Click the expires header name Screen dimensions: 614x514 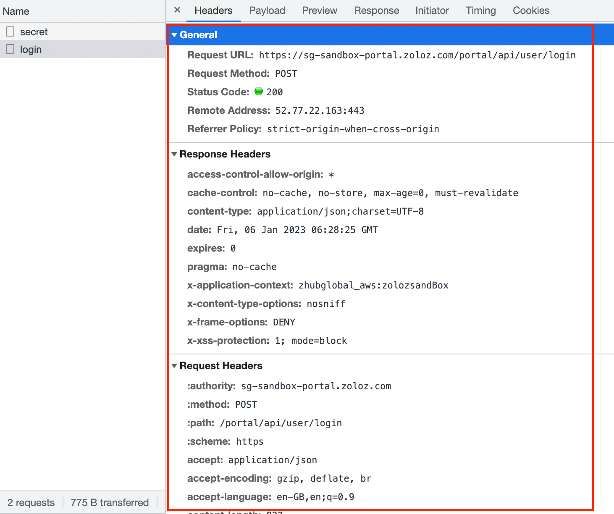pyautogui.click(x=206, y=248)
